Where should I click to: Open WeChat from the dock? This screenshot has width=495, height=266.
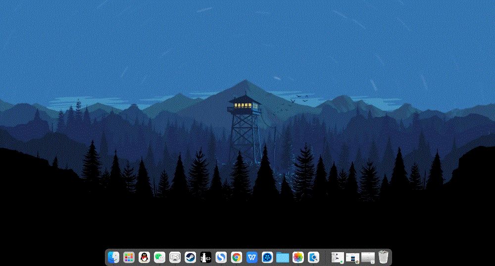click(159, 257)
